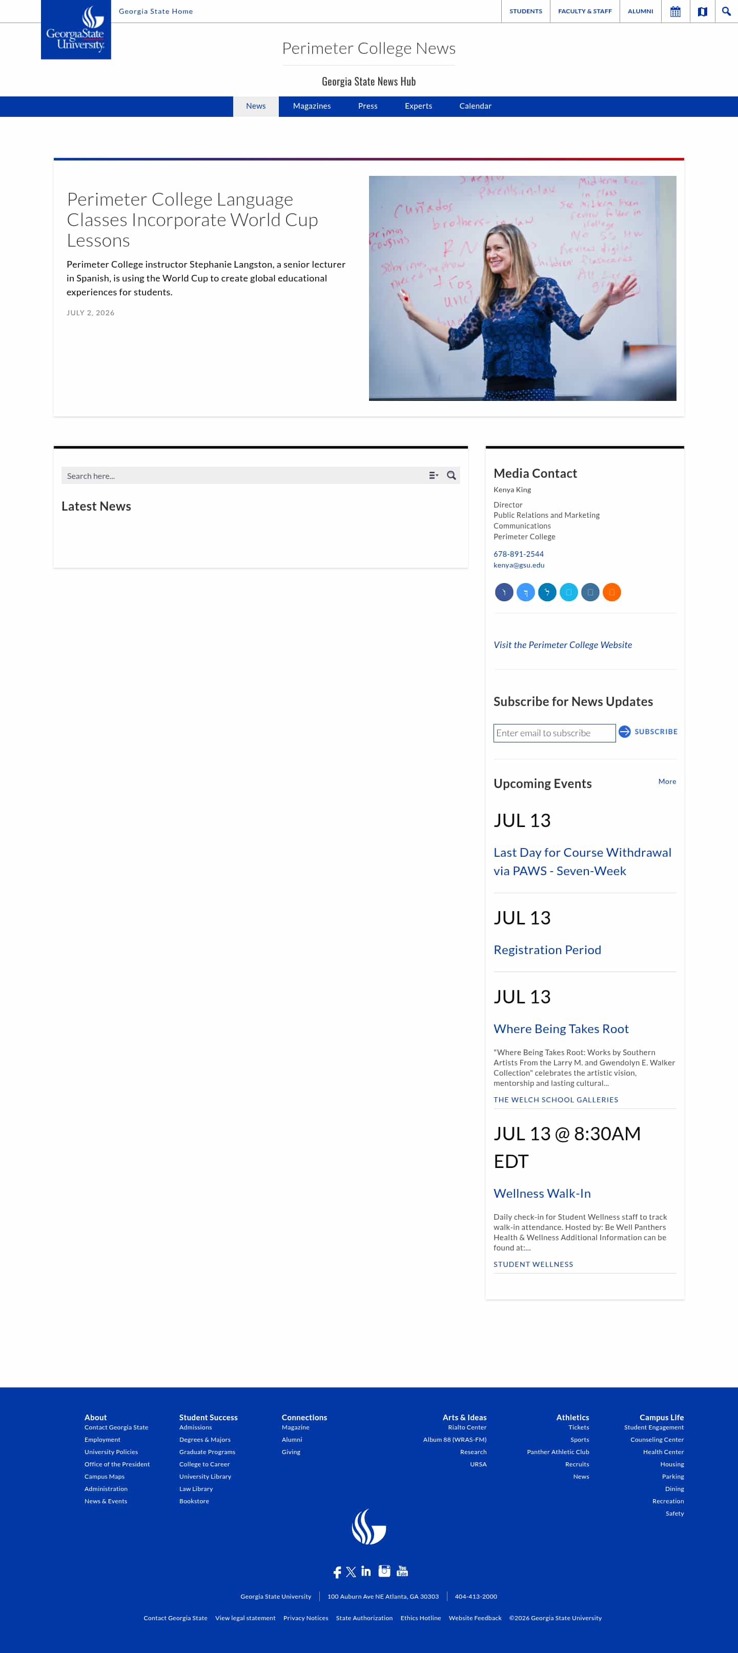The image size is (738, 1653).
Task: Open footer Housing link
Action: click(672, 1464)
